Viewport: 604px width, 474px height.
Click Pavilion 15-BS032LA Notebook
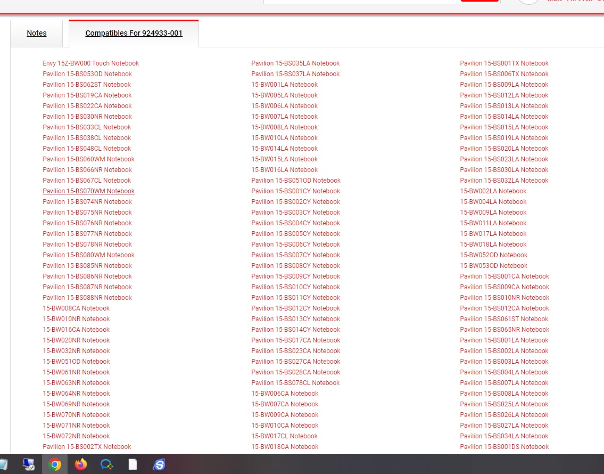point(504,181)
